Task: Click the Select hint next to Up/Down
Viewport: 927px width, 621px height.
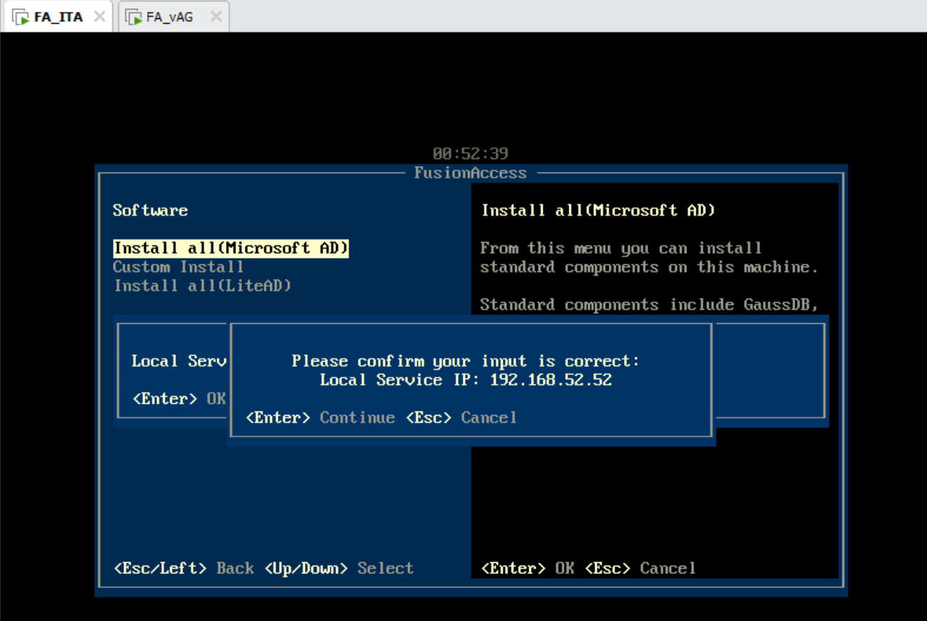Action: pyautogui.click(x=385, y=568)
